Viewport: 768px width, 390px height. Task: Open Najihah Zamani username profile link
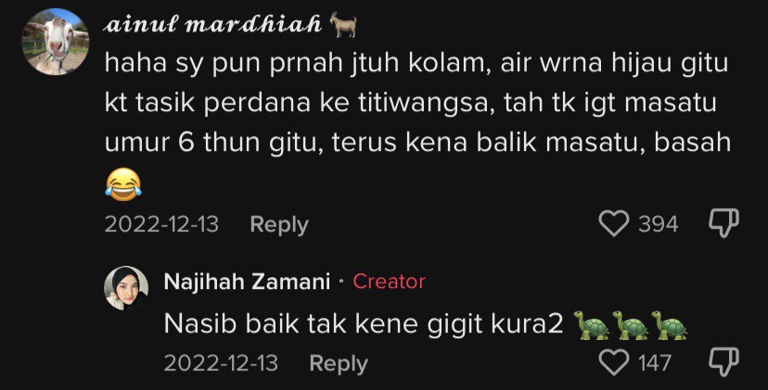(x=248, y=282)
